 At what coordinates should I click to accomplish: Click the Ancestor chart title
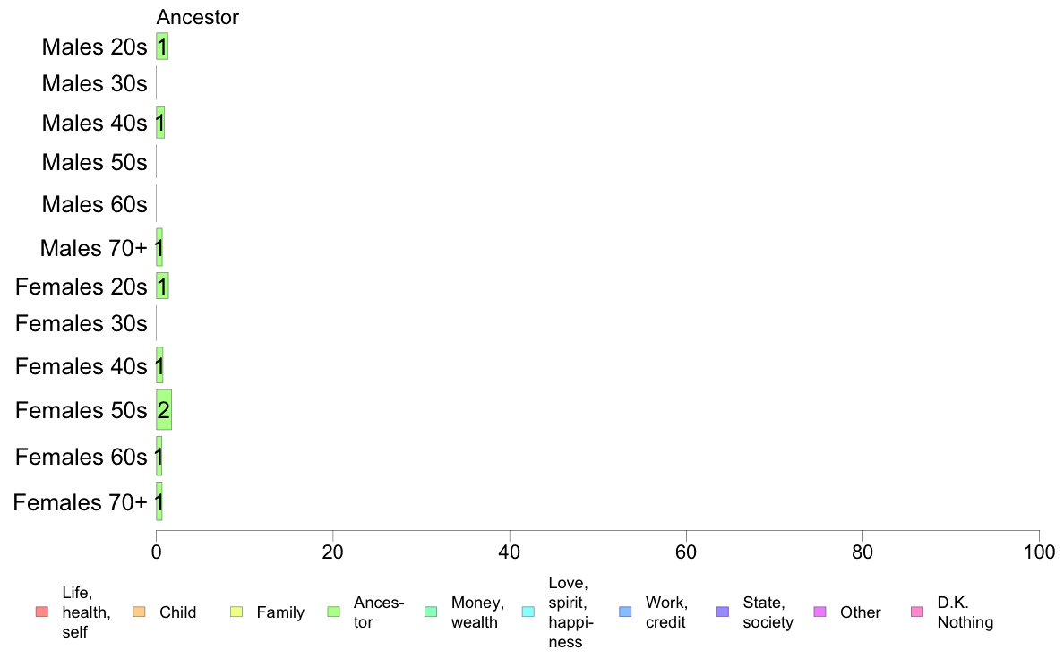[197, 17]
